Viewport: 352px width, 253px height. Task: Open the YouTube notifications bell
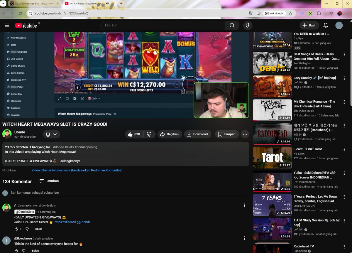[x=326, y=26]
